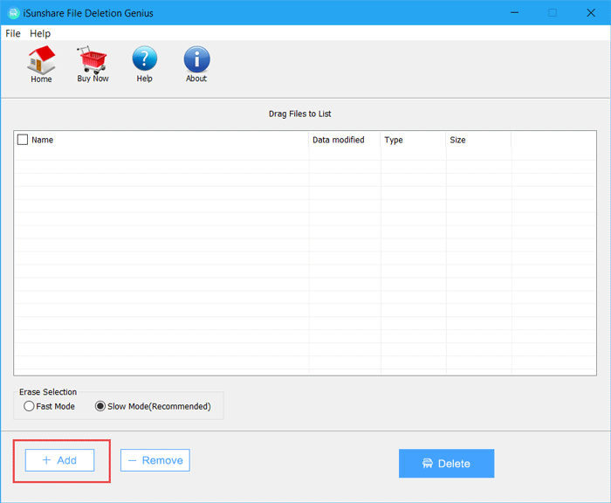Close the iSunshare File Deletion Genius window
The width and height of the screenshot is (611, 503).
pyautogui.click(x=591, y=13)
